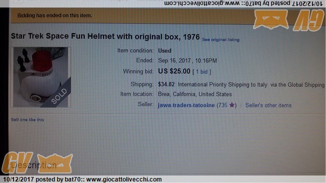The width and height of the screenshot is (326, 183).
Task: Click the purple feedback star icon
Action: pyautogui.click(x=232, y=105)
